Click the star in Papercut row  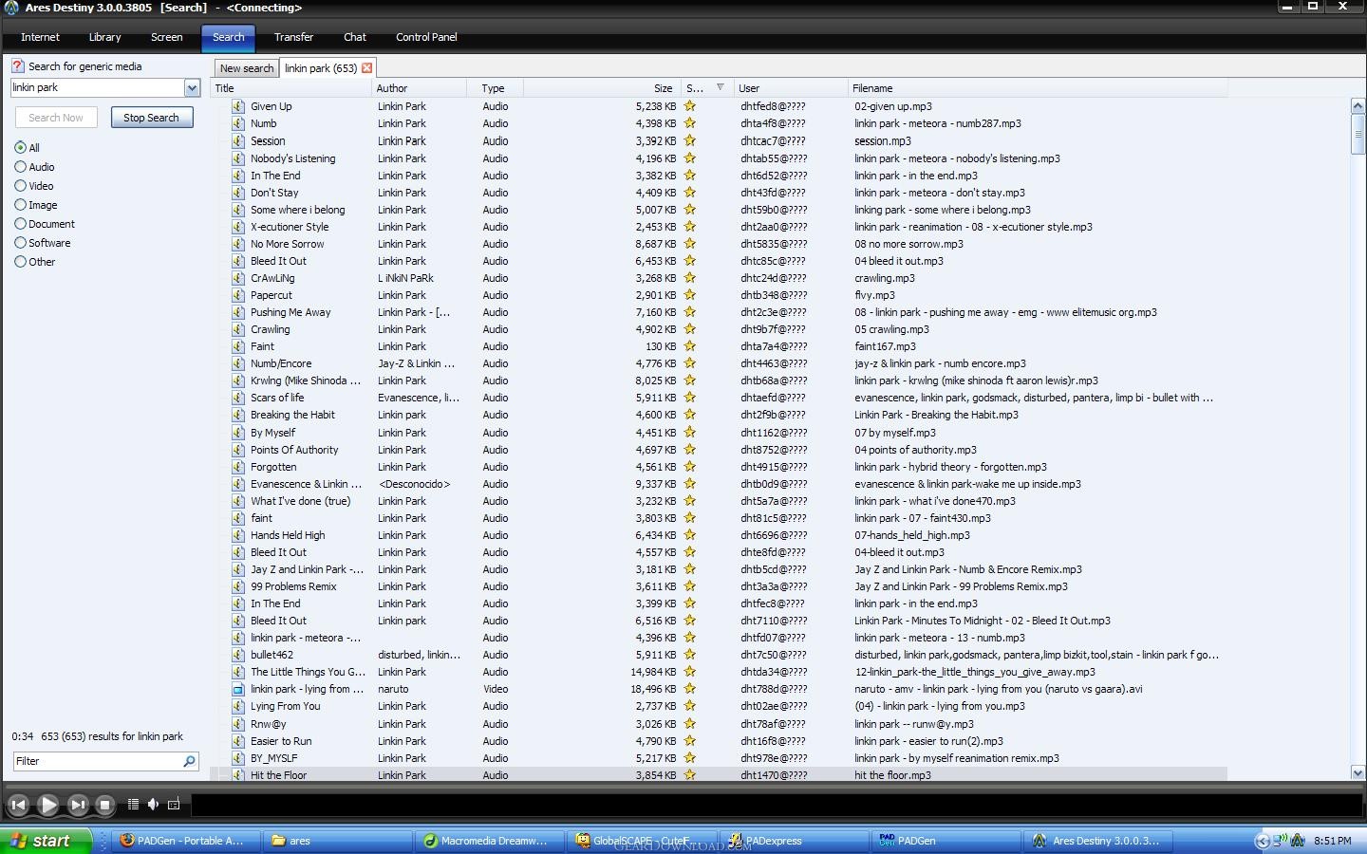click(690, 295)
